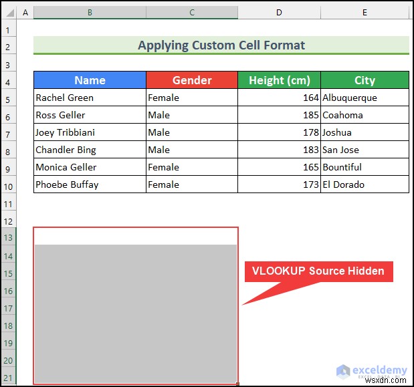This screenshot has width=414, height=387.
Task: Click the Gender header cell
Action: pyautogui.click(x=192, y=80)
